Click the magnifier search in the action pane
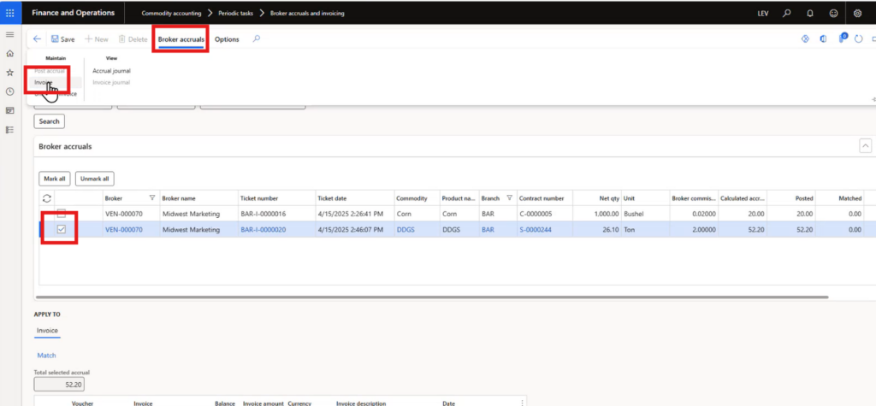 pyautogui.click(x=257, y=38)
